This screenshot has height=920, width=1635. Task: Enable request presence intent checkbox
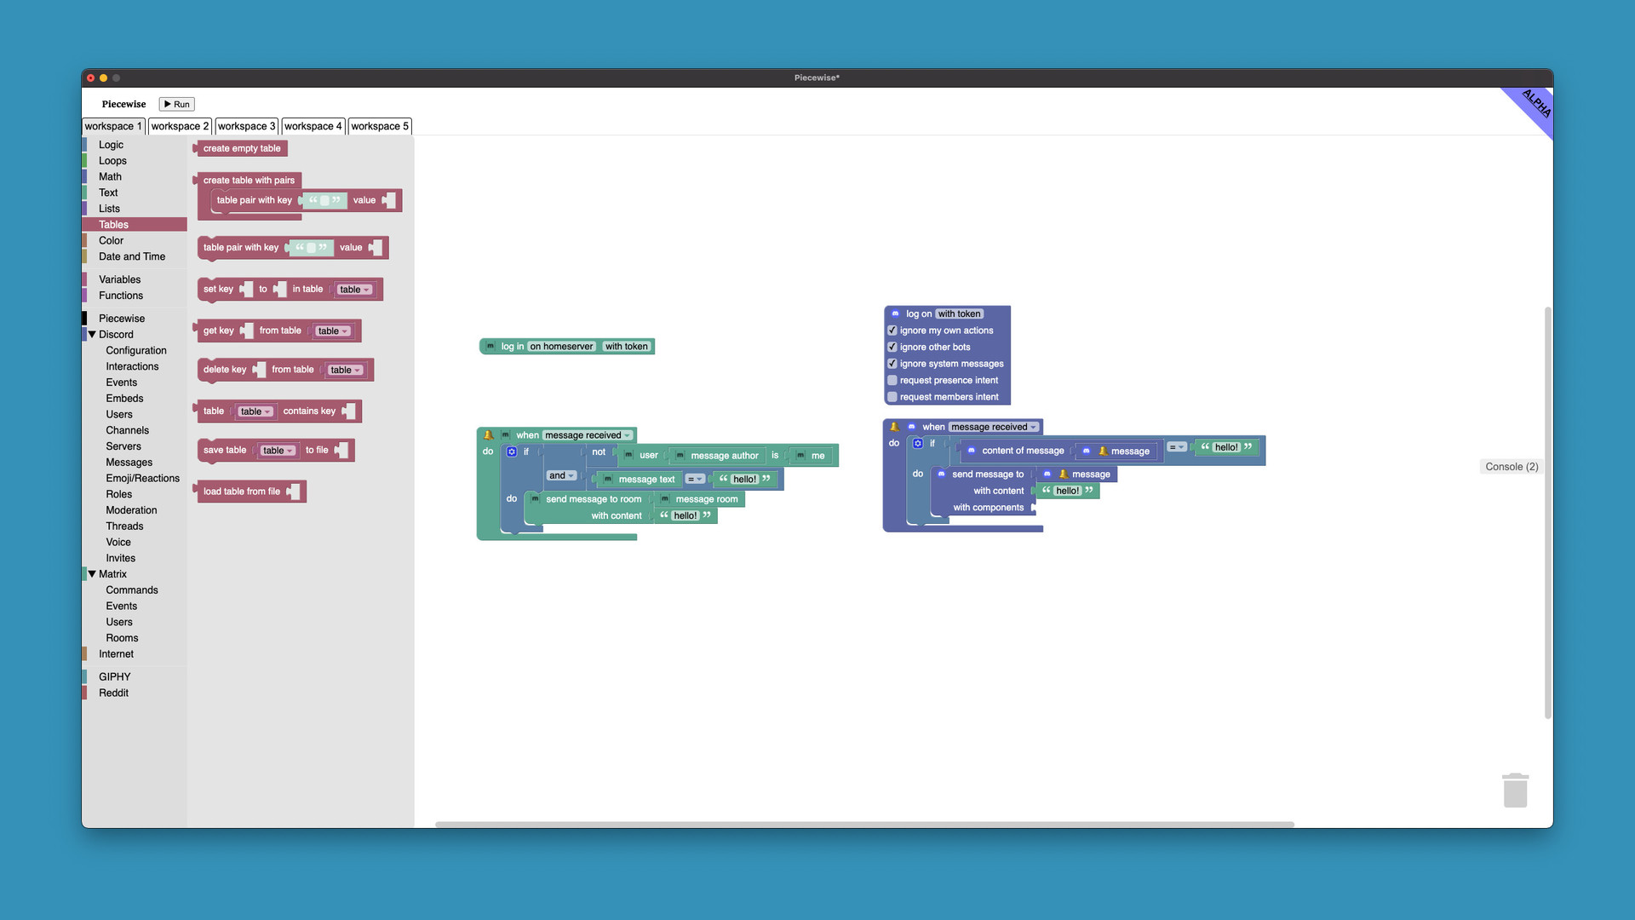(892, 381)
